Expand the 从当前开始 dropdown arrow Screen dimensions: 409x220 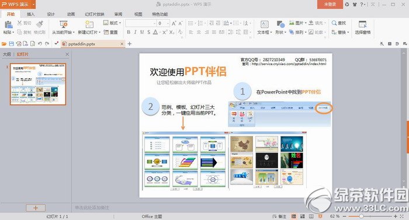tap(74, 33)
